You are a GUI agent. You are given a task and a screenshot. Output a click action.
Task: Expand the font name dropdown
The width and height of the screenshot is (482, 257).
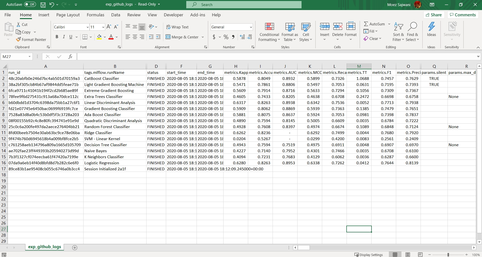click(88, 27)
